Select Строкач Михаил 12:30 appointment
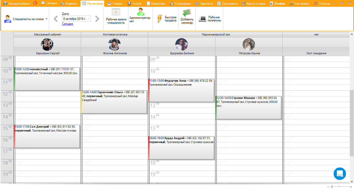The width and height of the screenshot is (354, 190). point(249,108)
